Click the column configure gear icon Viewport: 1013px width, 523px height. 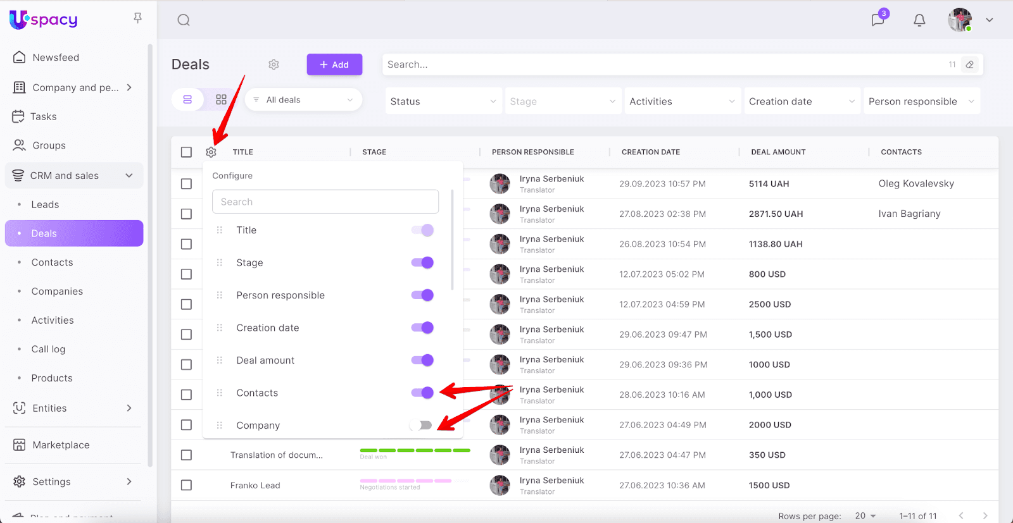coord(211,152)
